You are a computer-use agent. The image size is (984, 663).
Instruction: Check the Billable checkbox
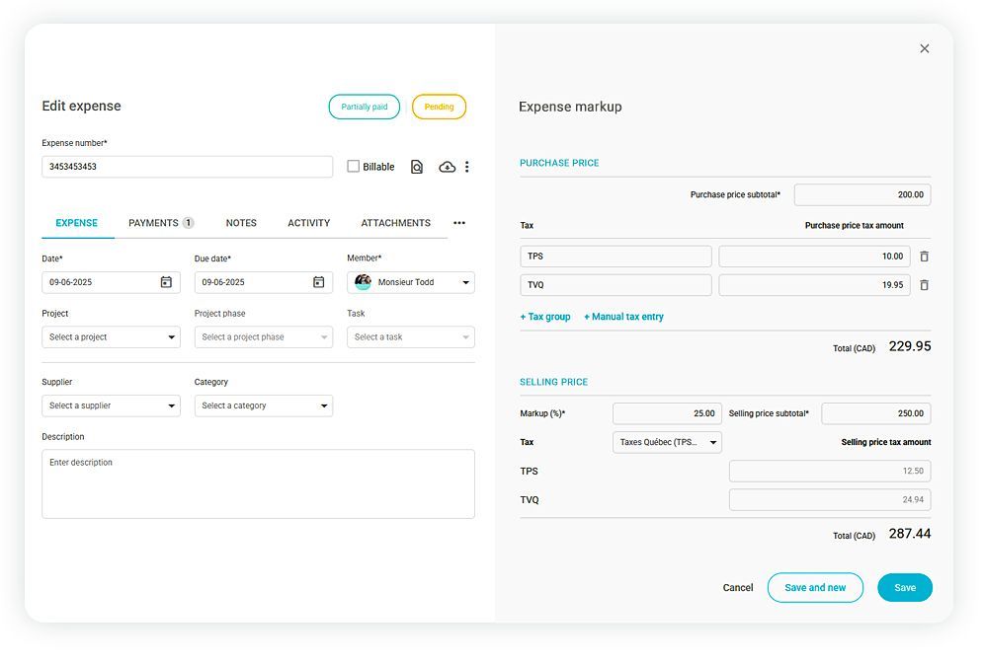[x=352, y=166]
